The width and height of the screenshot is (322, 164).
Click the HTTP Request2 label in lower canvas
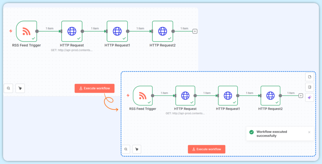click(270, 109)
